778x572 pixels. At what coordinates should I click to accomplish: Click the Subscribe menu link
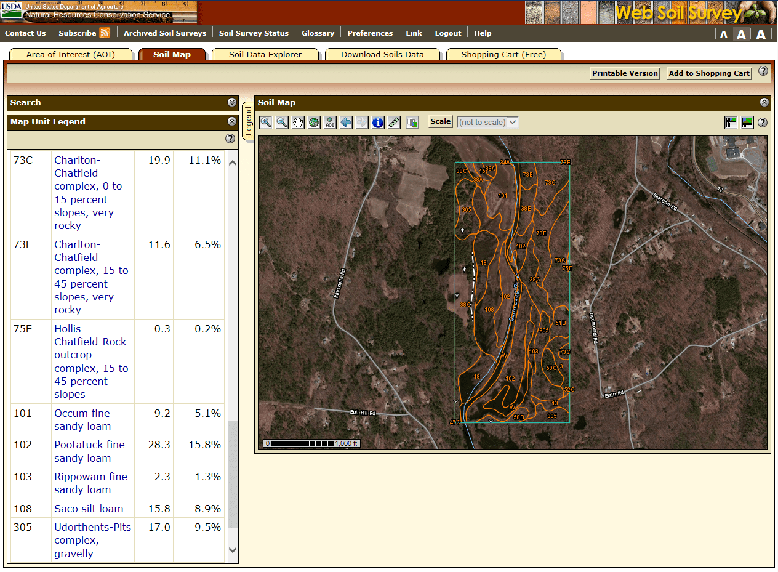[78, 33]
